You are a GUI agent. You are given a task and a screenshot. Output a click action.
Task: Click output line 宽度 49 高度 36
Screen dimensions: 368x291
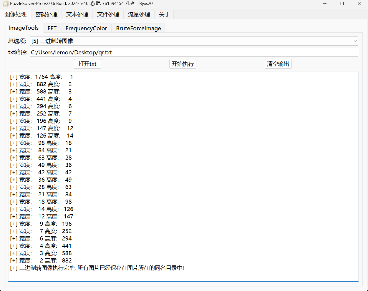coord(41,165)
